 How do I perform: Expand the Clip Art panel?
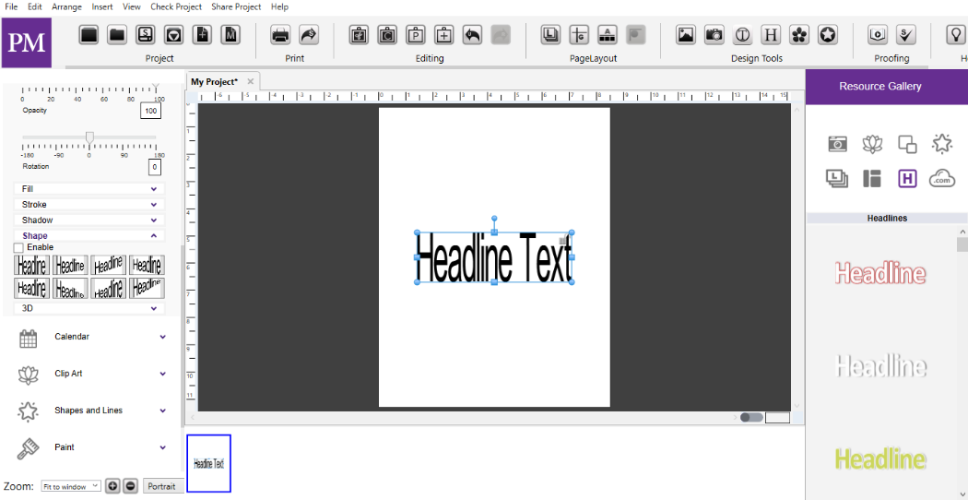coord(92,374)
